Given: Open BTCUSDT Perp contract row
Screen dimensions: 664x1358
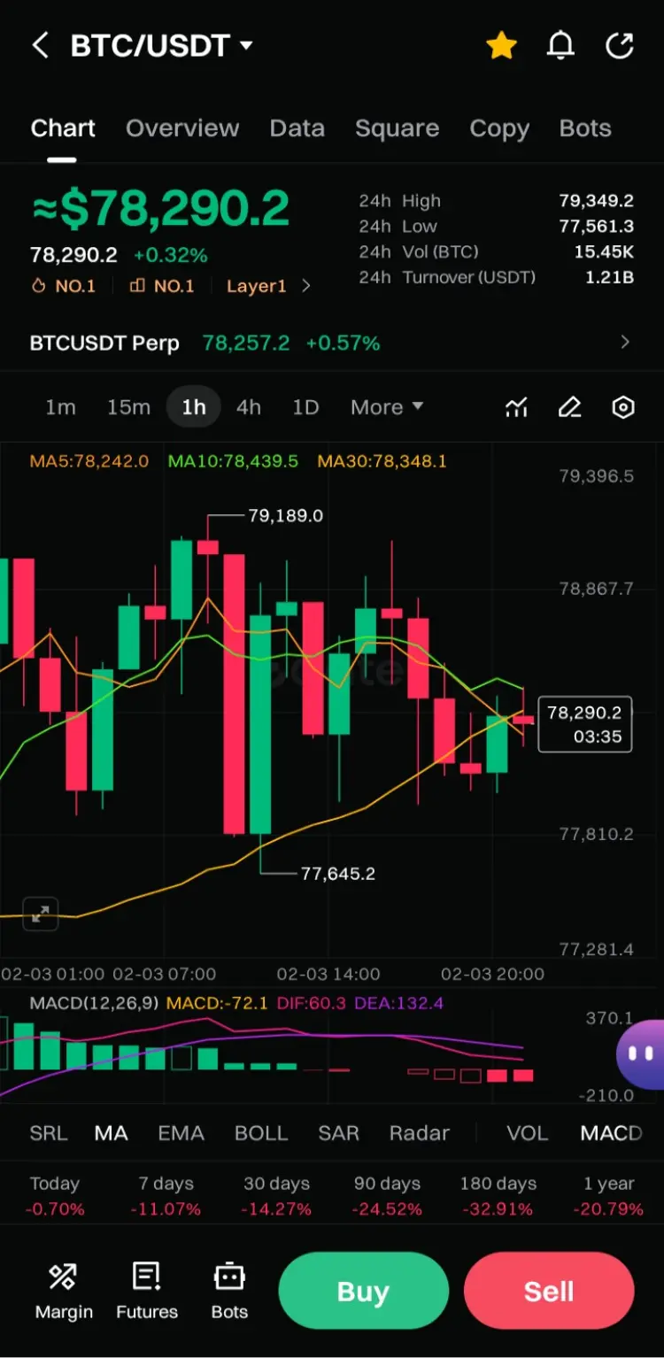Looking at the screenshot, I should [x=332, y=343].
